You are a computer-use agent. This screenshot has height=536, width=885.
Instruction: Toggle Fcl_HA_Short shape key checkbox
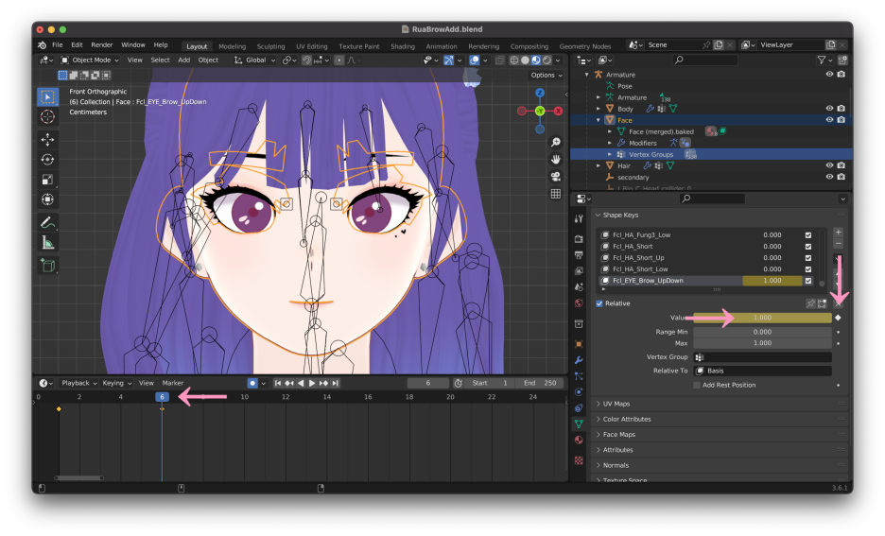808,247
